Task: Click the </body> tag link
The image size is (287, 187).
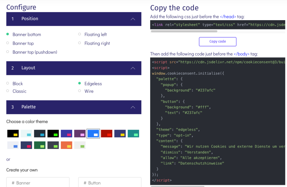Action: tap(241, 54)
